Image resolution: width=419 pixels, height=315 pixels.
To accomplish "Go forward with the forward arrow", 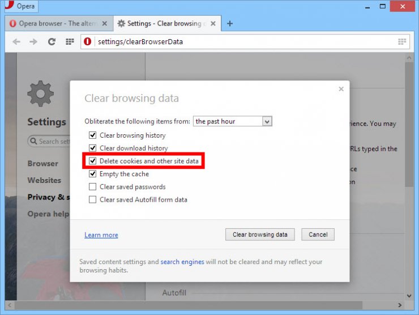I will (x=33, y=41).
